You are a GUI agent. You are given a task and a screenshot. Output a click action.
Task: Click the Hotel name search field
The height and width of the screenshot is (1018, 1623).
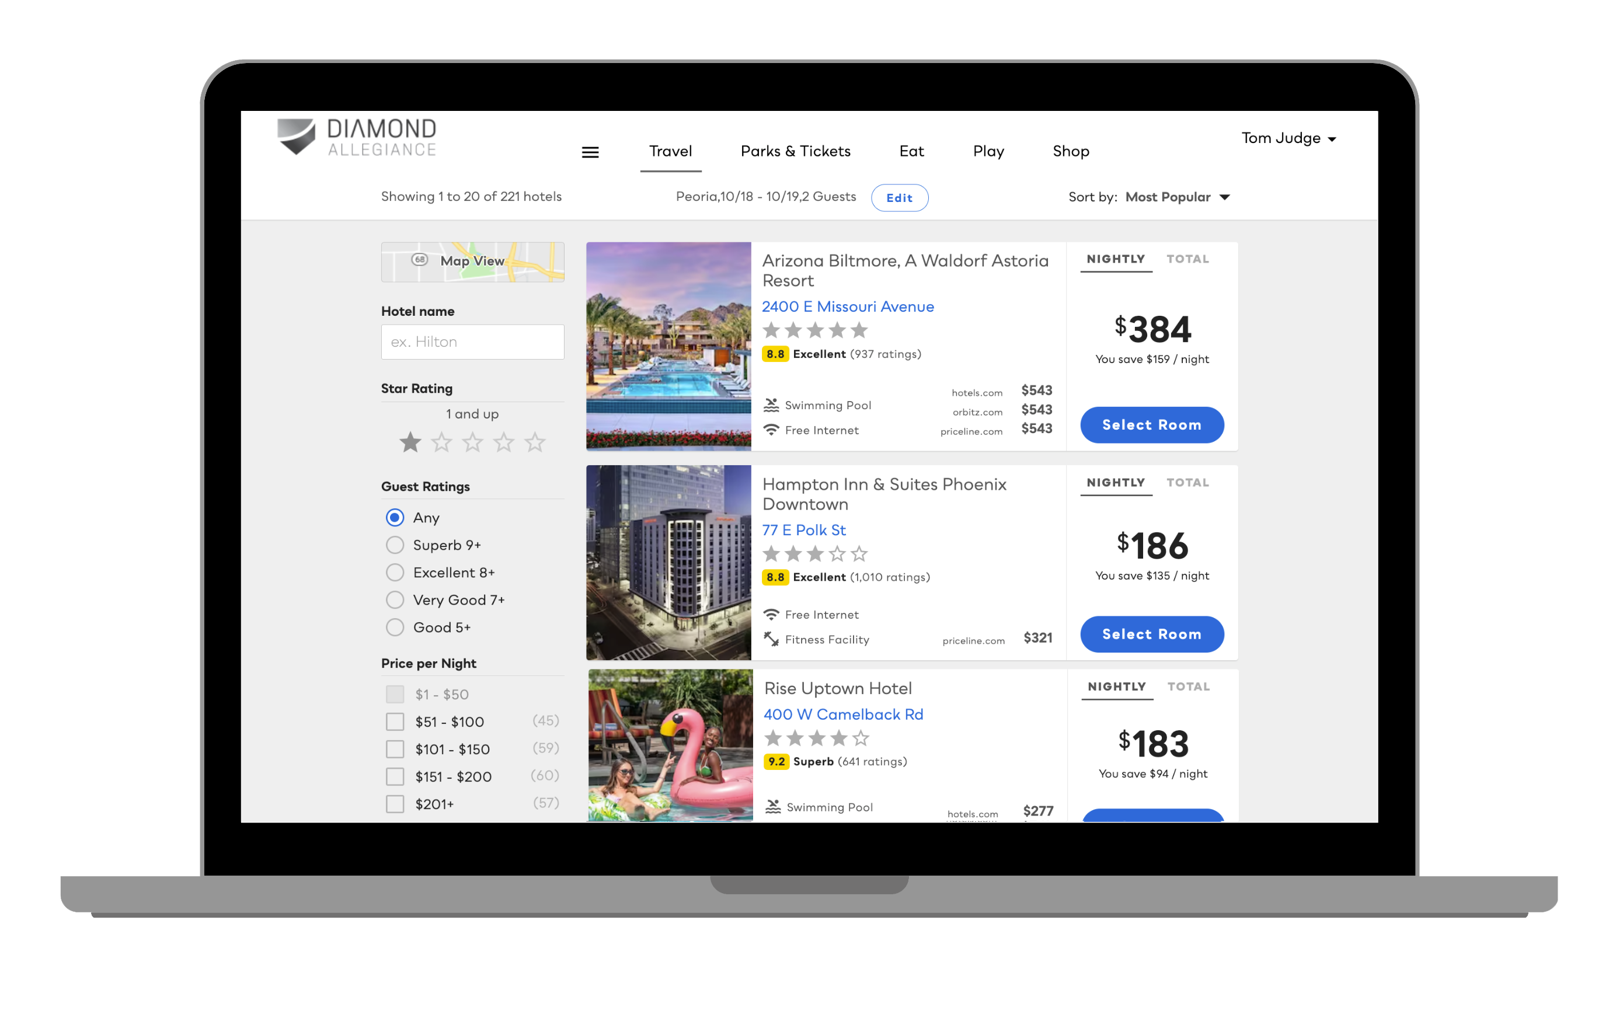tap(472, 342)
